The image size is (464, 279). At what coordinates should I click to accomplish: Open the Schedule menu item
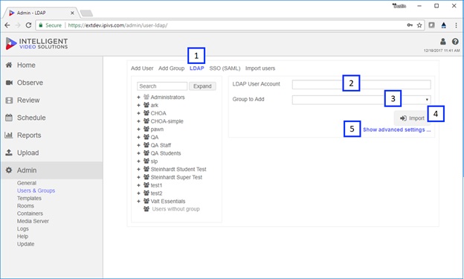[x=31, y=118]
